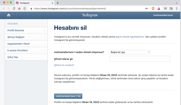Follow the geçici olarak kapatabilirsin link
181x105 pixels.
point(130,37)
